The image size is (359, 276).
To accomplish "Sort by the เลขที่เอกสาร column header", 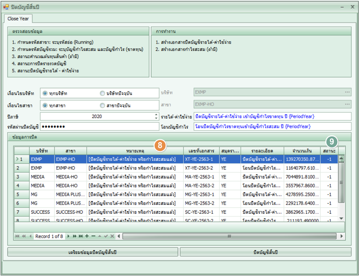I will tap(201, 151).
